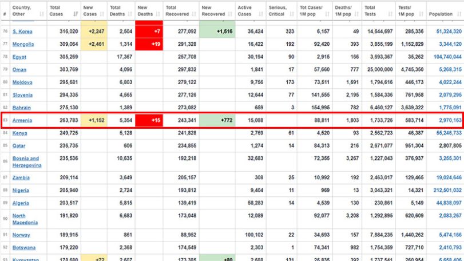Click S. Korea new deaths +7 cell
The width and height of the screenshot is (464, 261).
tap(149, 31)
